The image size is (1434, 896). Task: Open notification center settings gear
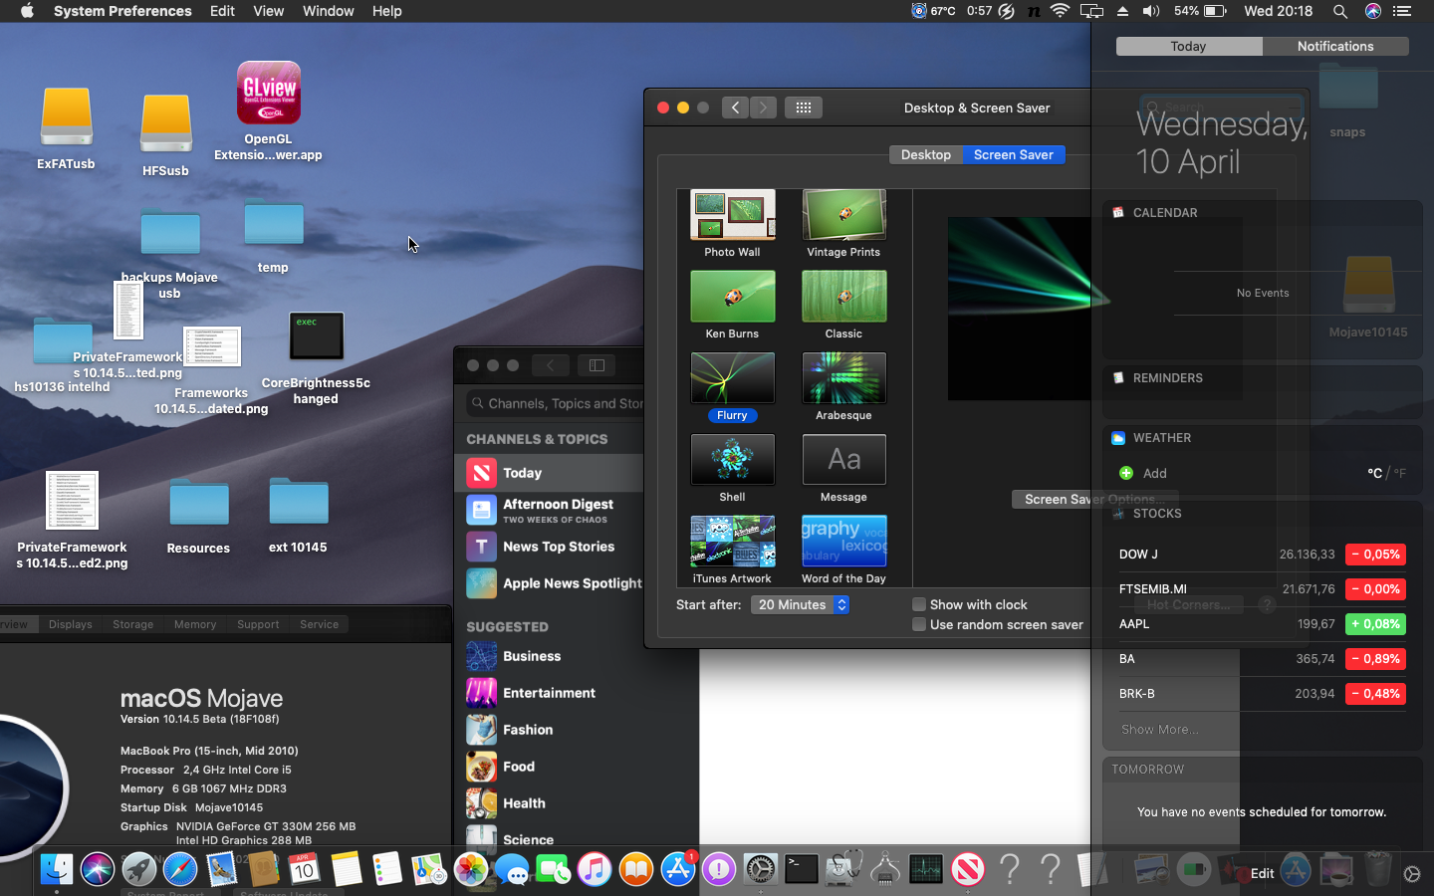pyautogui.click(x=1412, y=874)
